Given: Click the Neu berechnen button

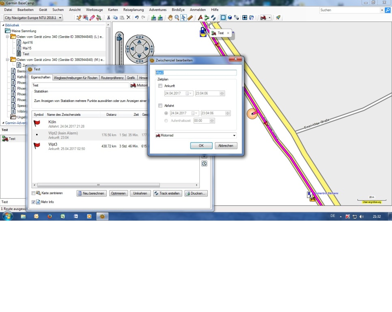Looking at the screenshot, I should click(92, 193).
